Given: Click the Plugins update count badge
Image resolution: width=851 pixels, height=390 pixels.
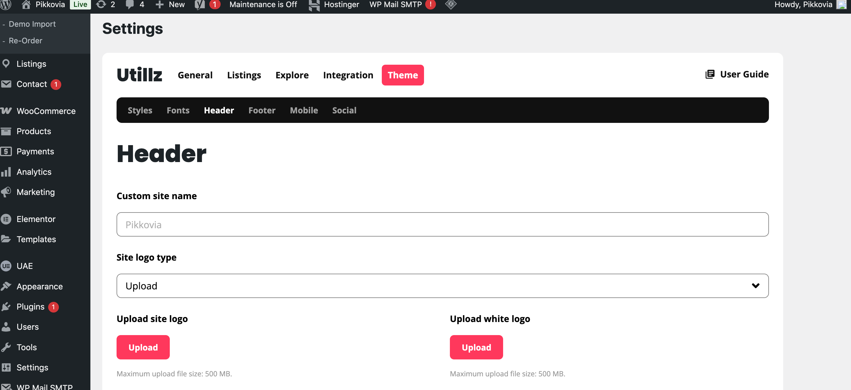Looking at the screenshot, I should 53,307.
